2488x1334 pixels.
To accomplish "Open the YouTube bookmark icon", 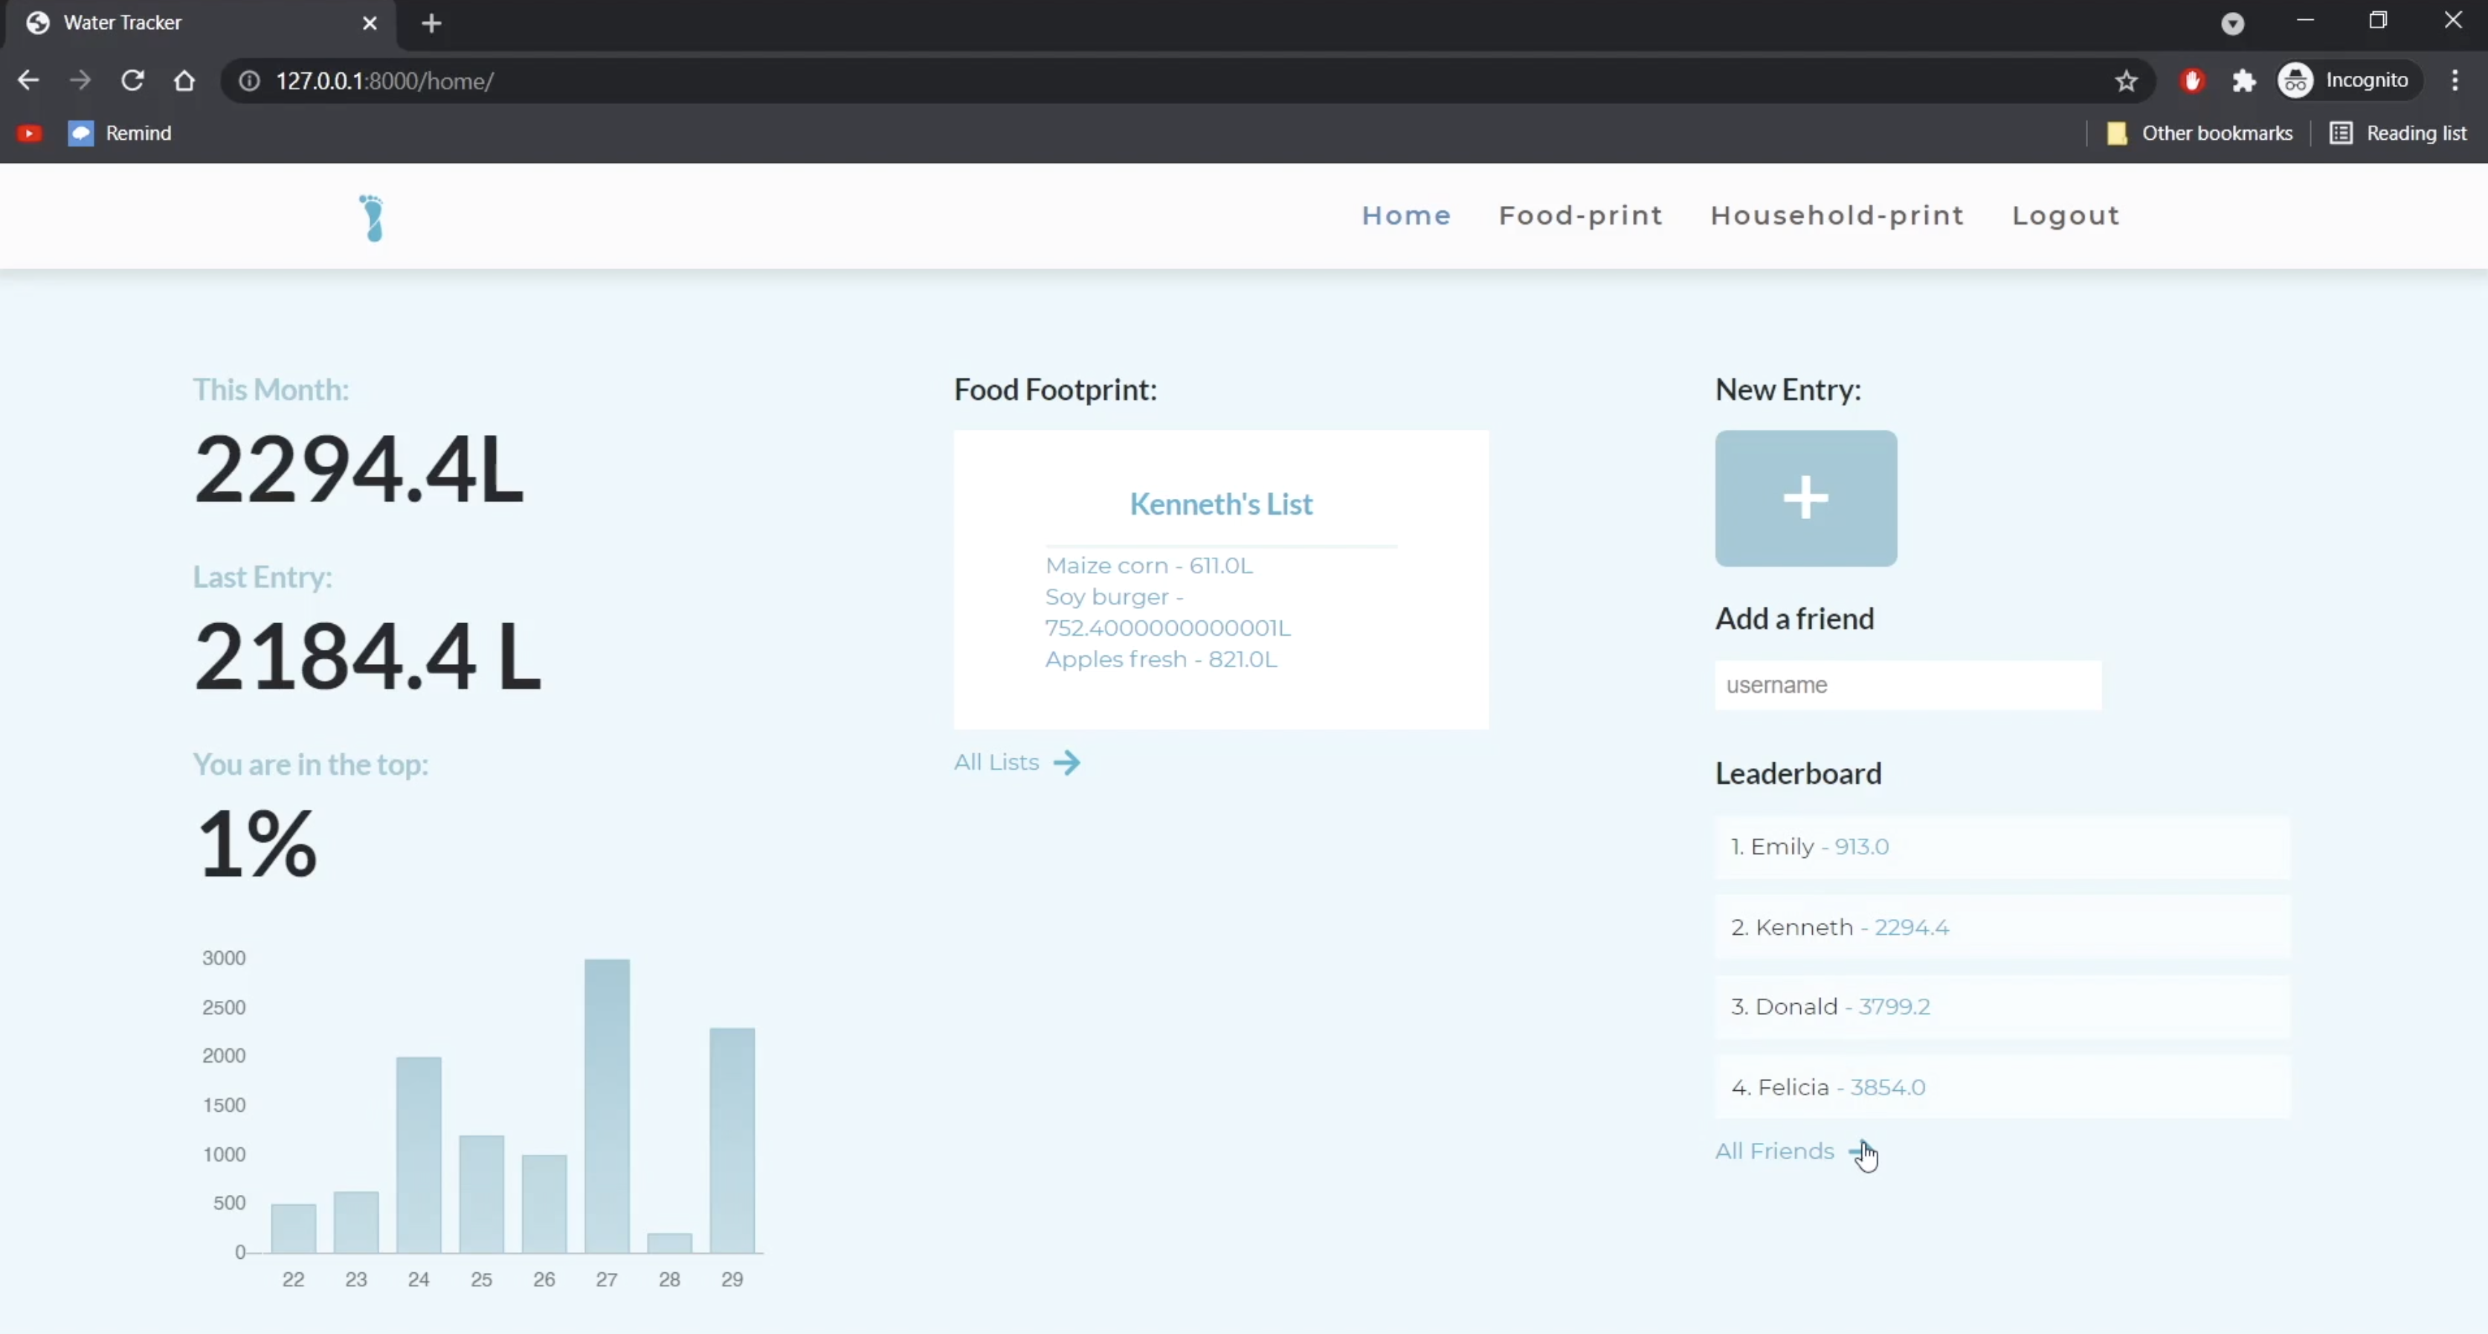I will (x=29, y=133).
